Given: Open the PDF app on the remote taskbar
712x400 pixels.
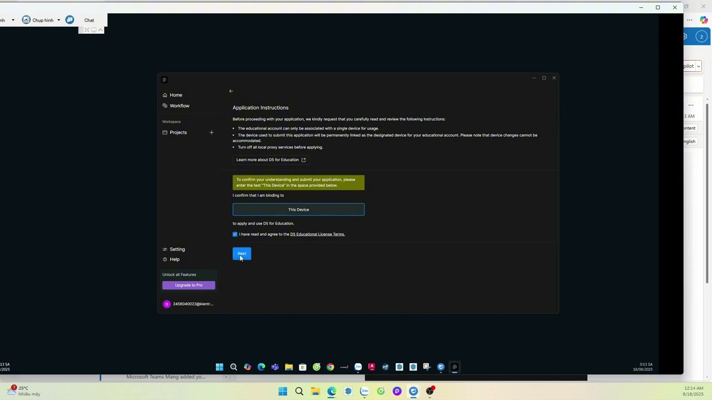Looking at the screenshot, I should point(385,367).
